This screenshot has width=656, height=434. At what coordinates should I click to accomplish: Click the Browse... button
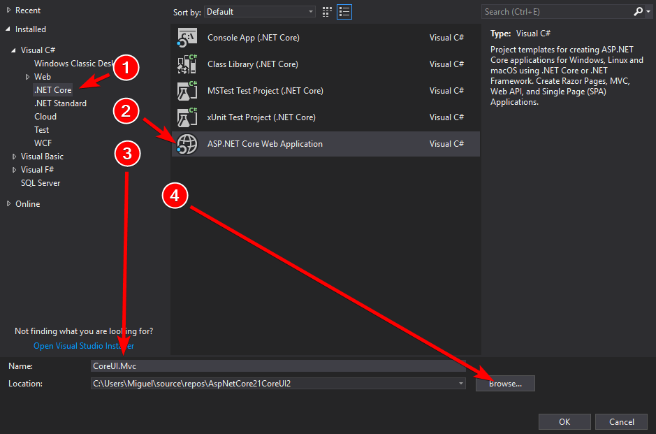click(505, 384)
